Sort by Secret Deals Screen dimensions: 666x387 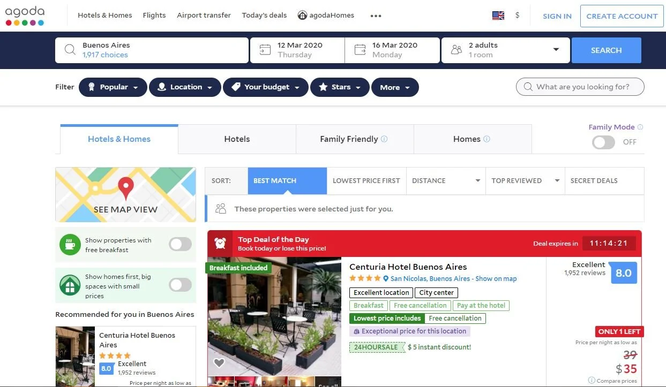pos(604,181)
